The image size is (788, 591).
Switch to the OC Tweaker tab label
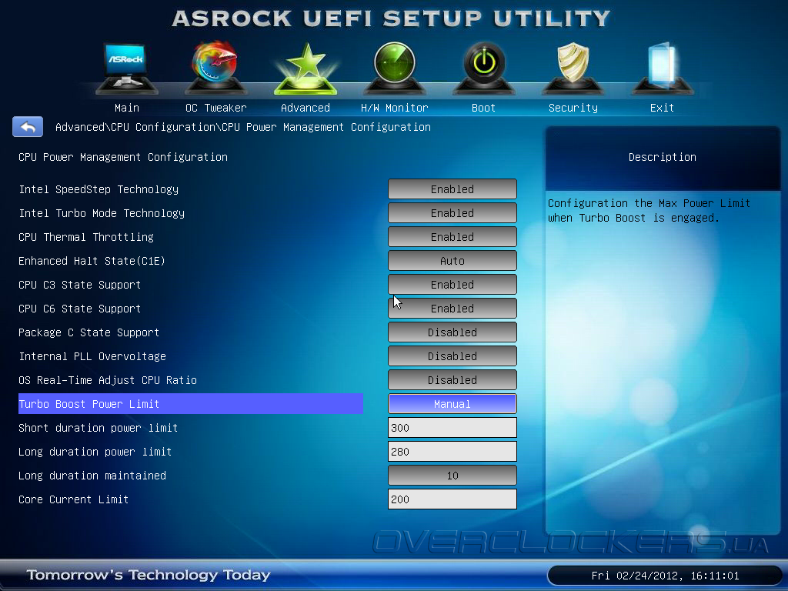pos(215,108)
